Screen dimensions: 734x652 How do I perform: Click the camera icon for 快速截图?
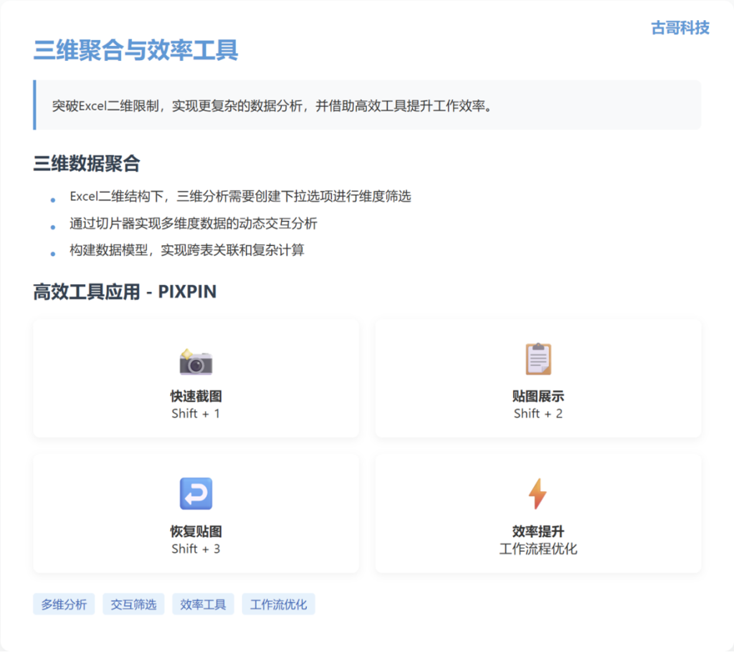[x=196, y=362]
